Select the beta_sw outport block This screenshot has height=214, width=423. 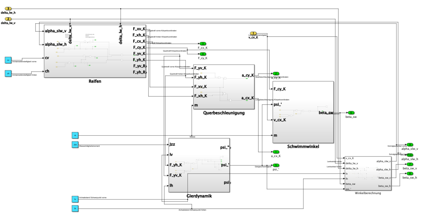[x=351, y=112]
